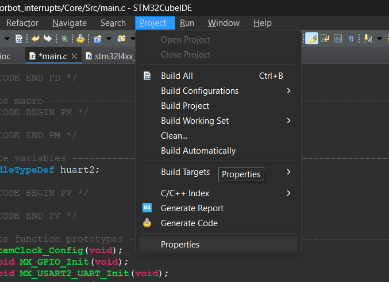This screenshot has width=389, height=282.
Task: Toggle show whitespace characters pilcrow icon
Action: pos(351,39)
